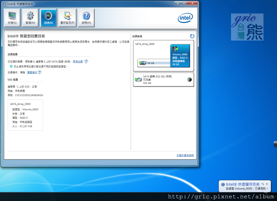The width and height of the screenshot is (277, 201).
Task: Click the 大小：57,237 MB size value
Action: click(22, 126)
